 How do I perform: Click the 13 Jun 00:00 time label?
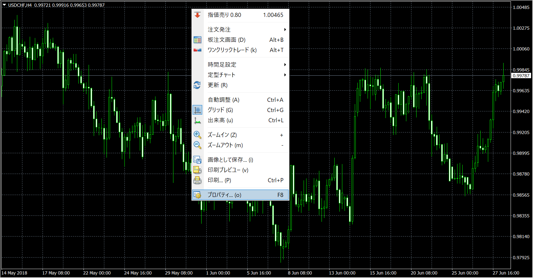pos(342,273)
